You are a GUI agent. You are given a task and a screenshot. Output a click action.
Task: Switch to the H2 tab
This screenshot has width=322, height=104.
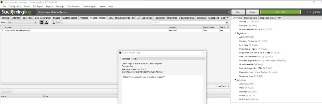point(138,18)
